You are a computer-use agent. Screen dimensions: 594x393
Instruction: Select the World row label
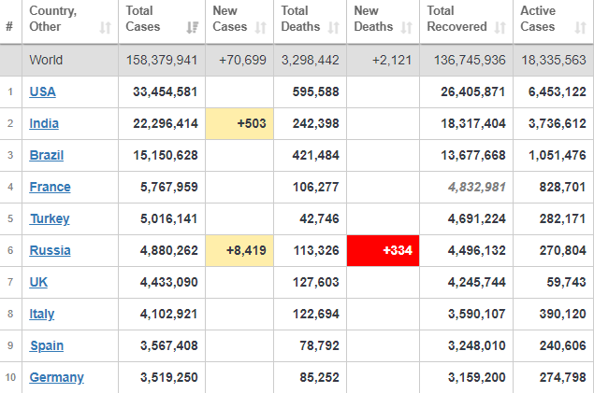click(46, 60)
